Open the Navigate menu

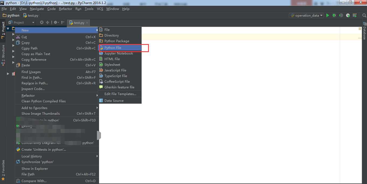pos(37,9)
